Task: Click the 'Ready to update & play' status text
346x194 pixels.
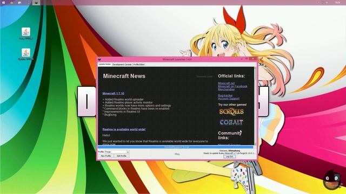Action: [x=229, y=153]
